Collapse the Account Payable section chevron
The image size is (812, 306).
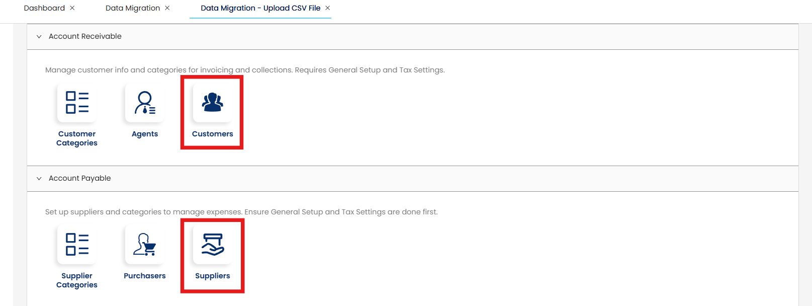(39, 179)
